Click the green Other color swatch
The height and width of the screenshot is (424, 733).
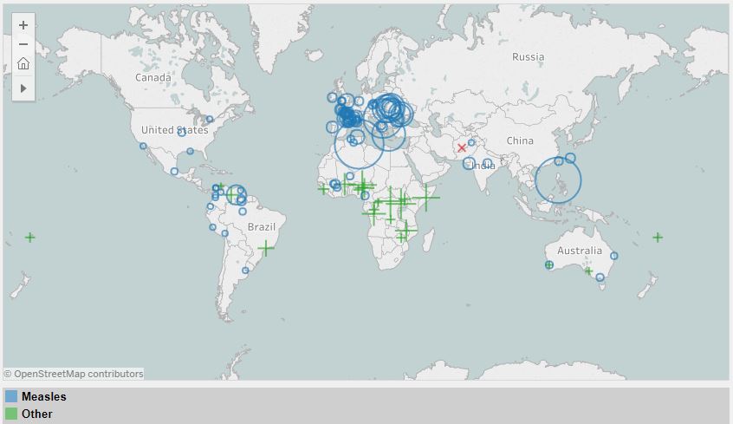tap(11, 414)
